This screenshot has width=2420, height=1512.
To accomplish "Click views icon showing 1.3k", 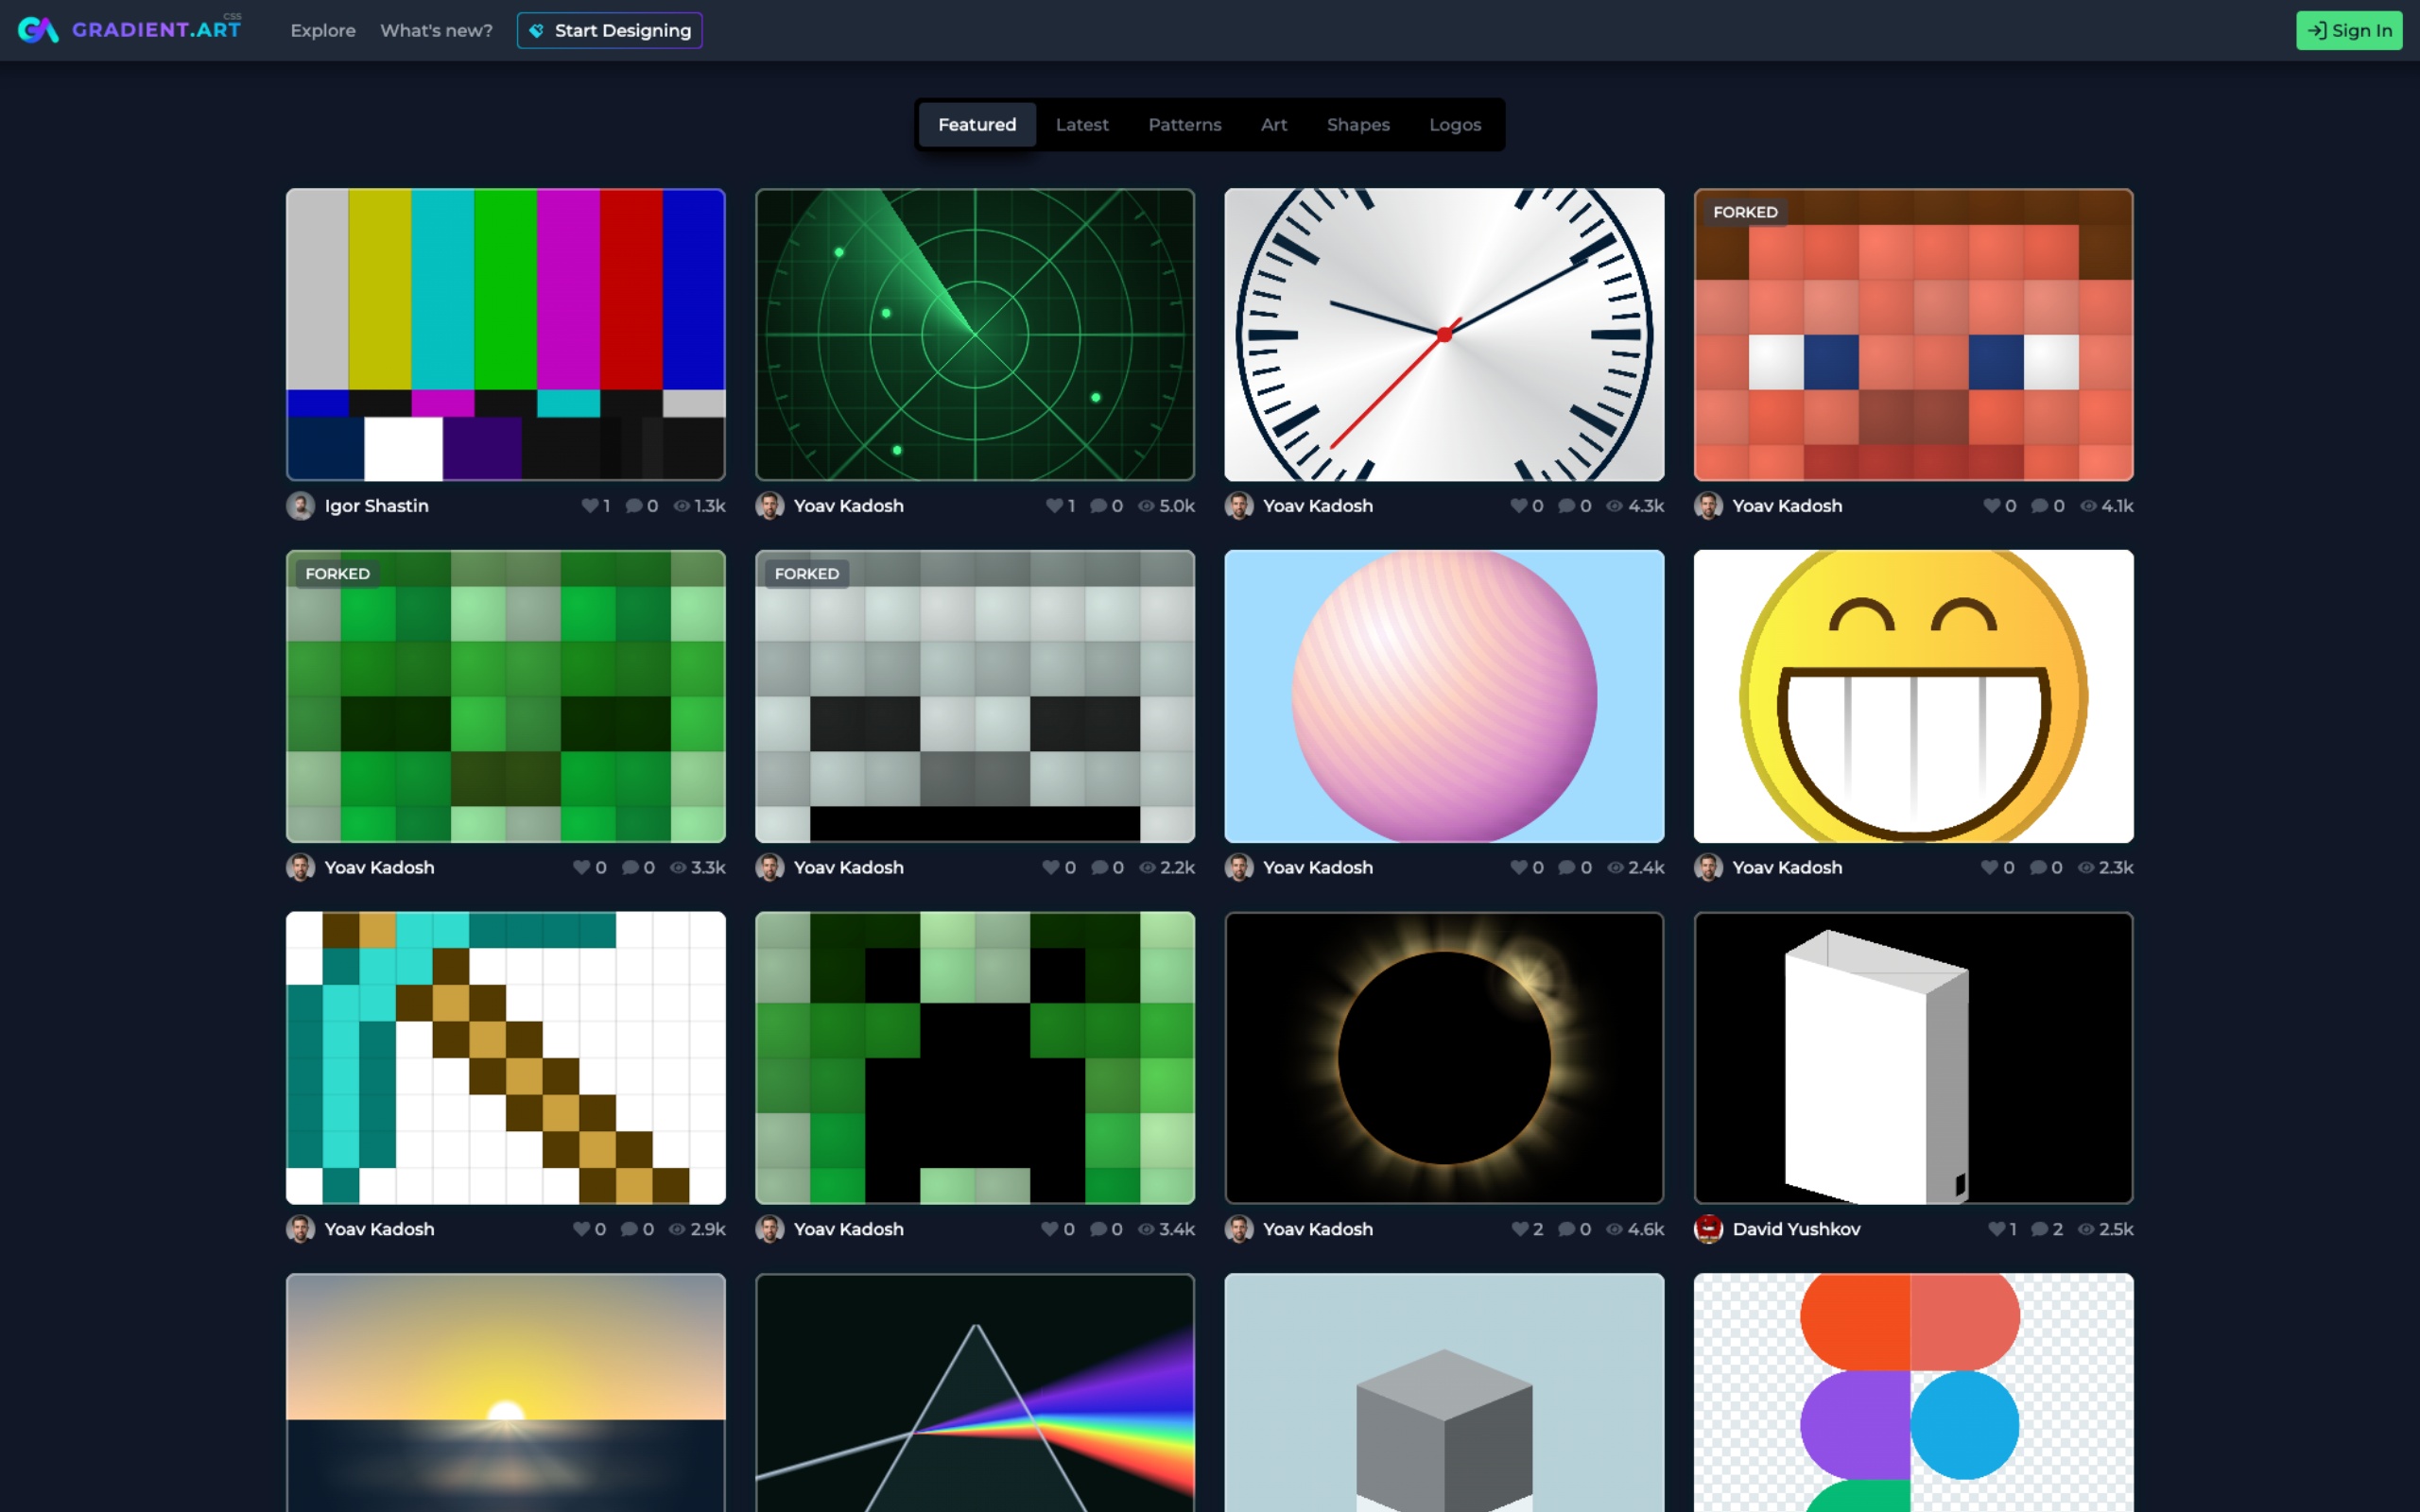I will click(681, 506).
